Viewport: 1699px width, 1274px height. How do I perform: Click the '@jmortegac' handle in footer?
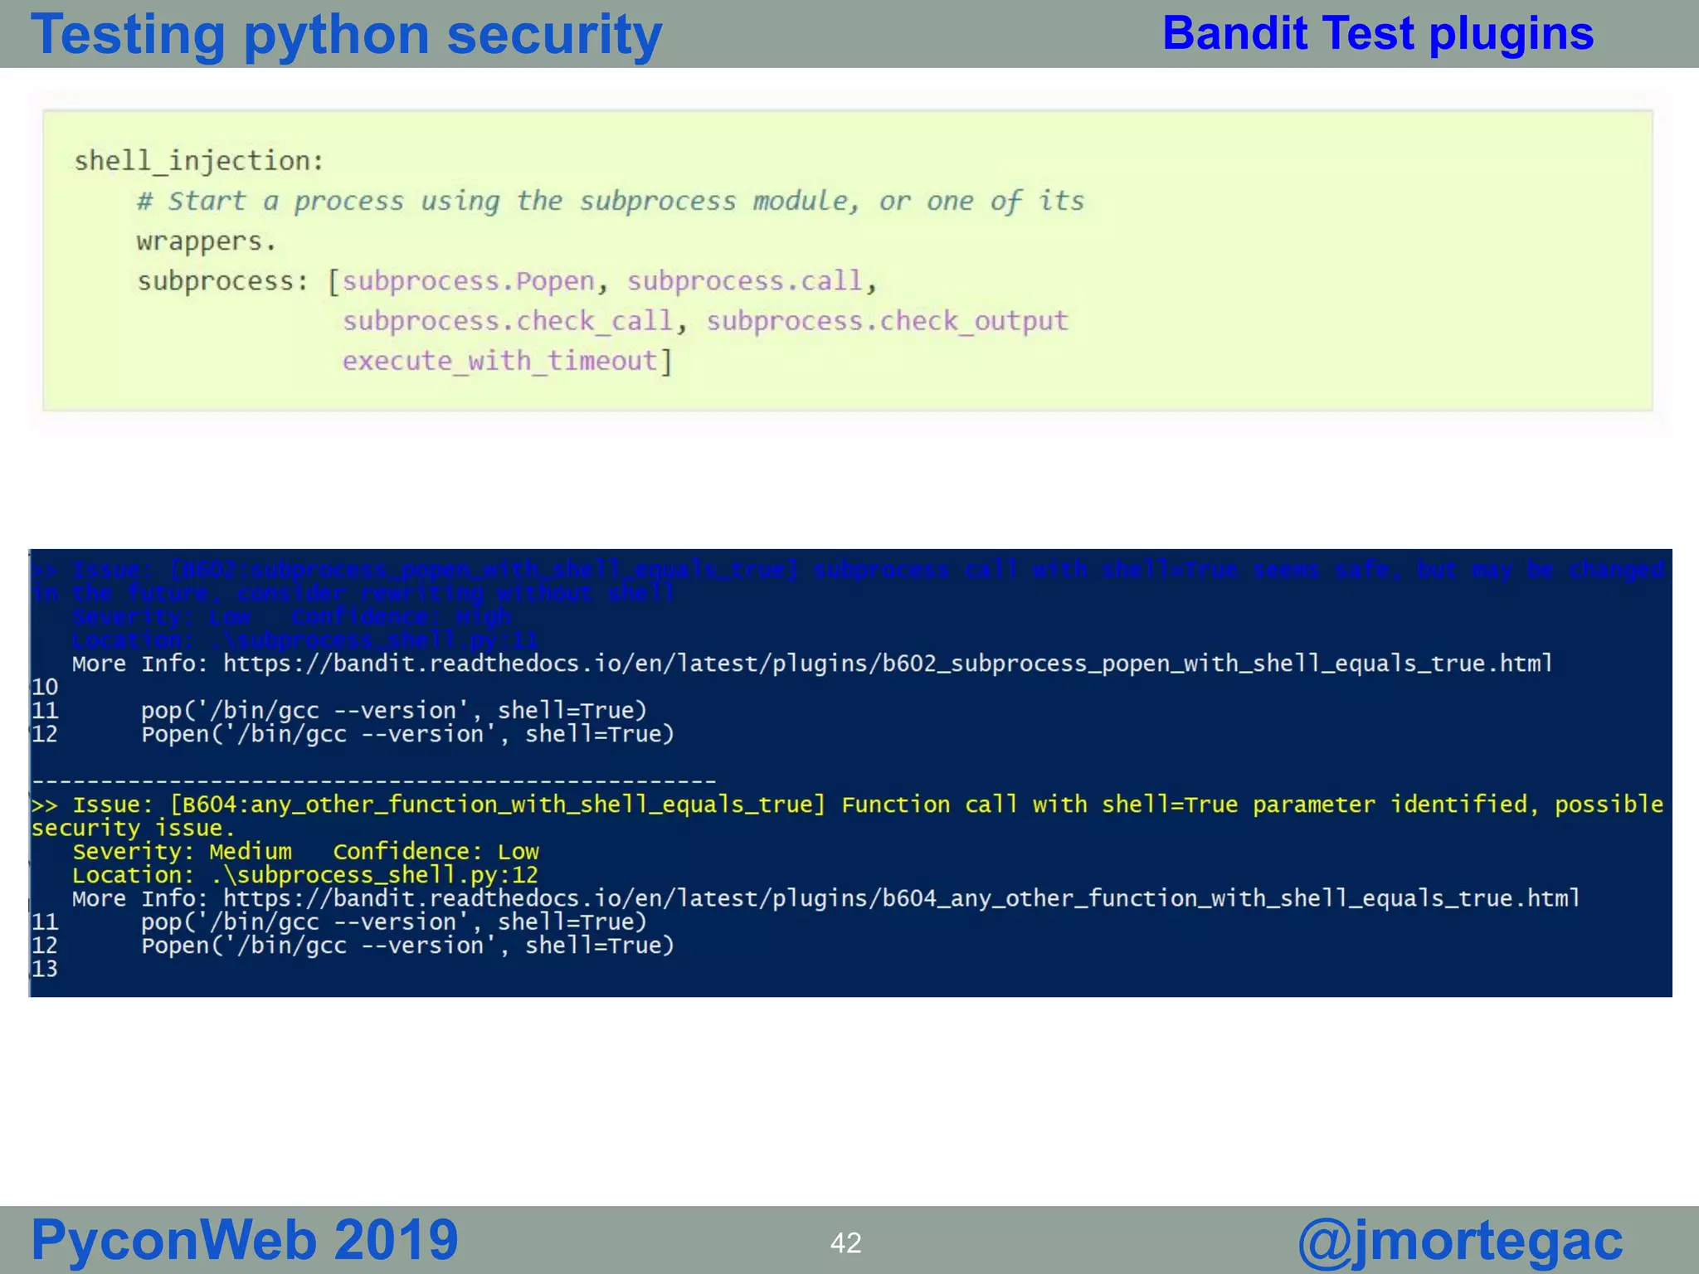[1460, 1242]
